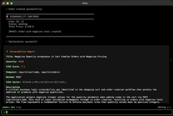
Task: Click the CVSS Vector string
Action: click(44, 82)
